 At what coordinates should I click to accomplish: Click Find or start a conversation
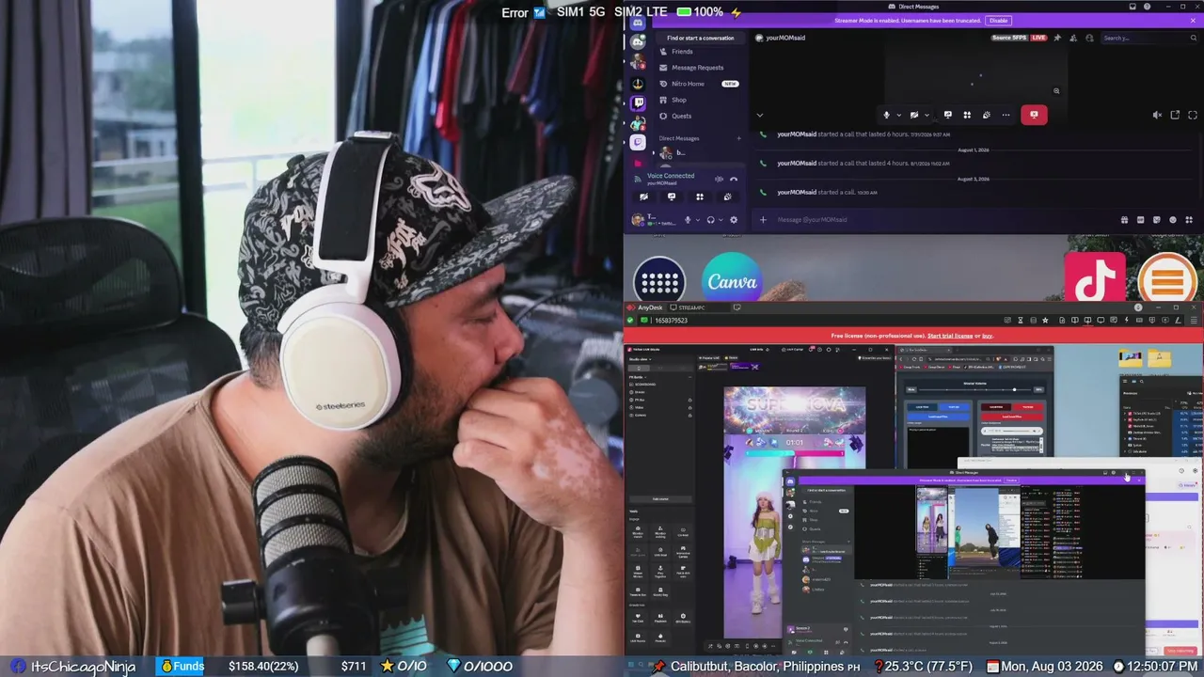coord(700,38)
